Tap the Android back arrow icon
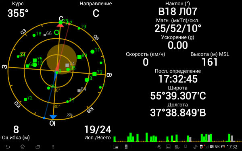Viewport: 242px width, 151px height. 7,147
